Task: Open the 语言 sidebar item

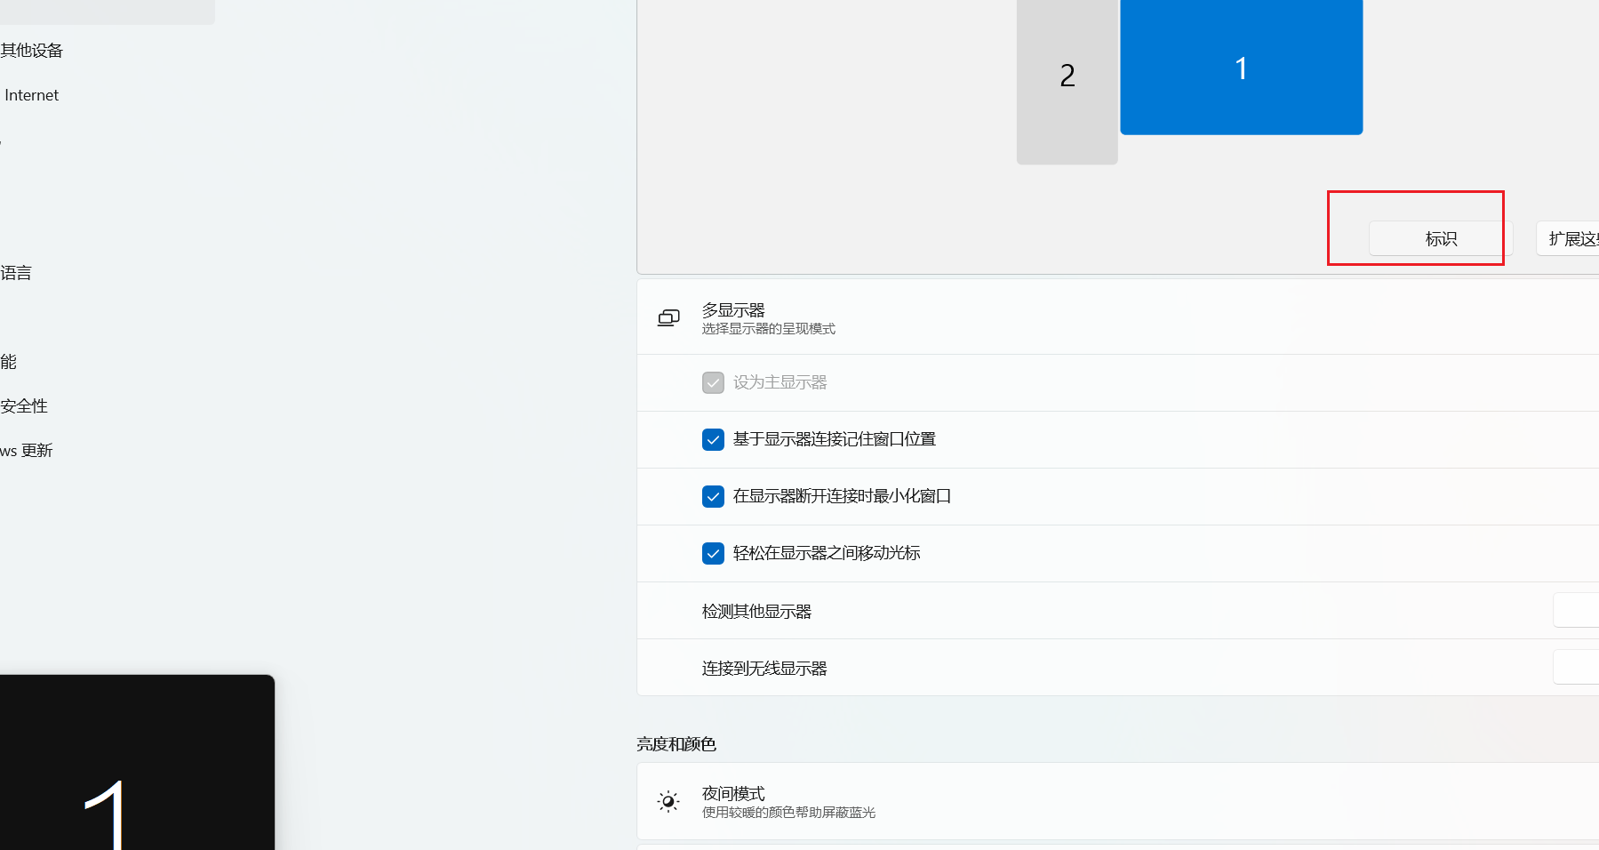Action: (16, 273)
